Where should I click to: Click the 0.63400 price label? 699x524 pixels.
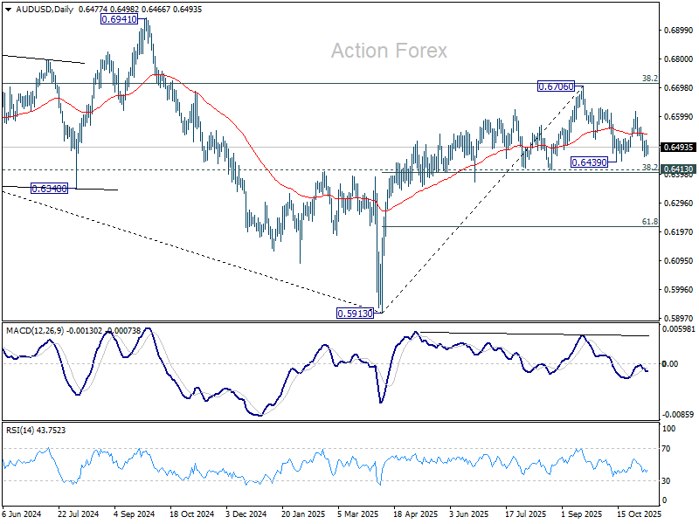(x=50, y=188)
